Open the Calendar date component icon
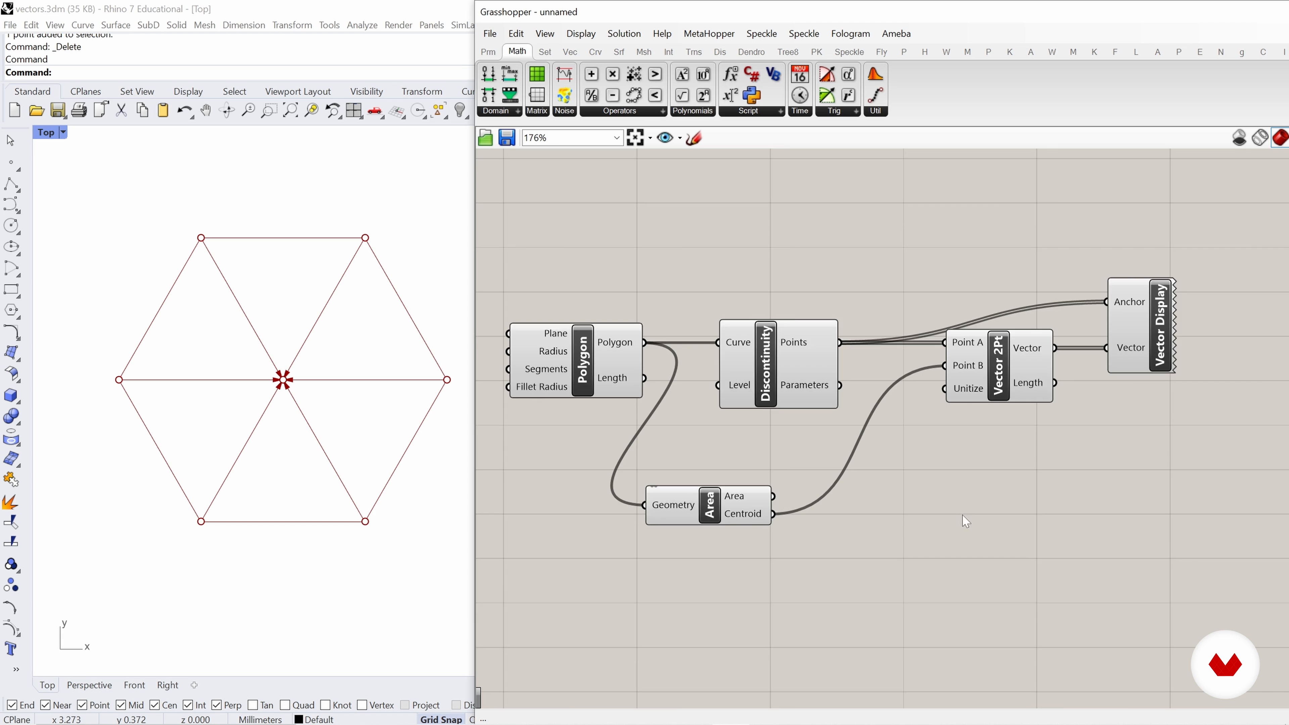 click(x=800, y=74)
